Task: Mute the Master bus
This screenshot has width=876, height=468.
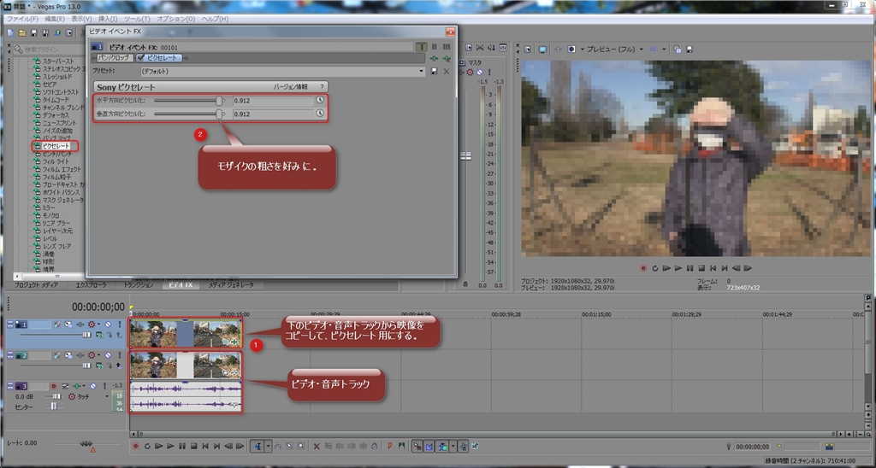Action: (x=479, y=73)
